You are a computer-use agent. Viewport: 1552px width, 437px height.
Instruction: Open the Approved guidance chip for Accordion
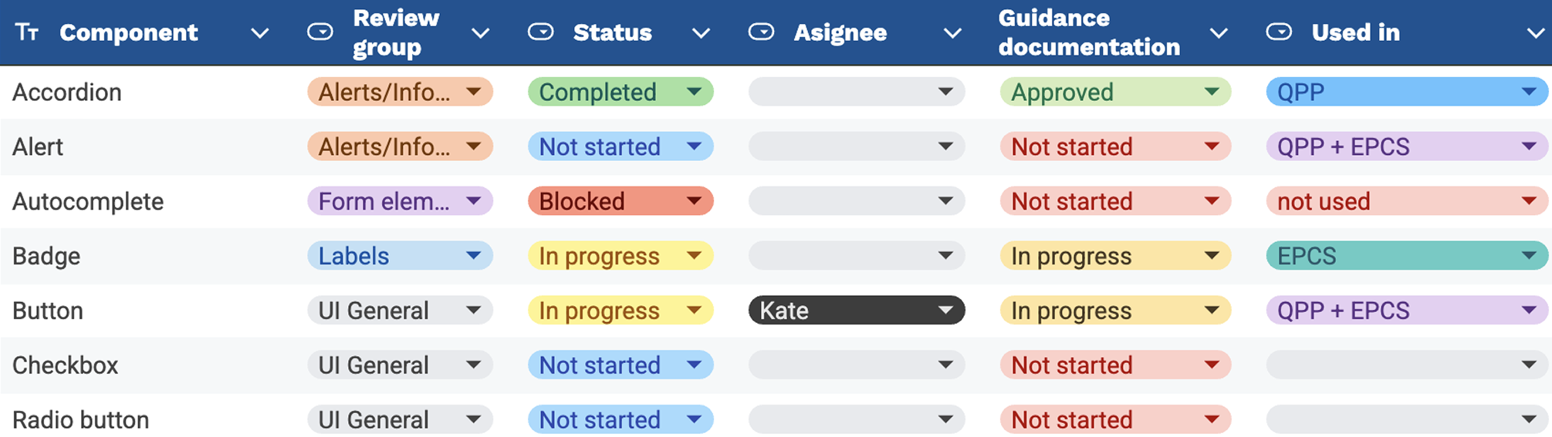1114,92
